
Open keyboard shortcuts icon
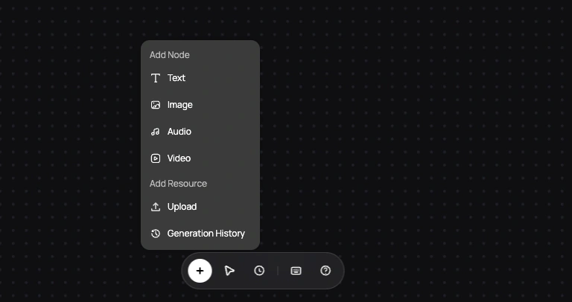296,271
